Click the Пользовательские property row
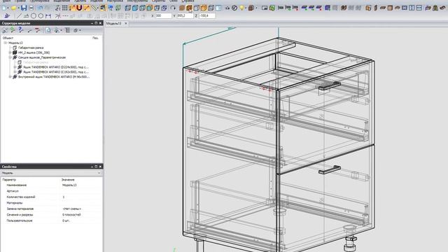Image resolution: width=448 pixels, height=252 pixels. pos(51,220)
